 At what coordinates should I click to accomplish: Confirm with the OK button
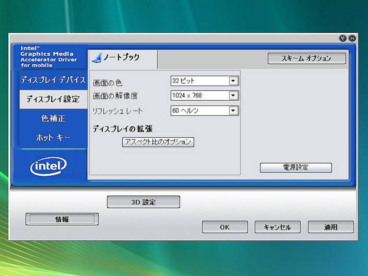[x=225, y=227]
